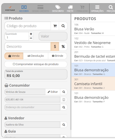Select percentage discount mode (%)
Screen dimensions: 115x139
click(63, 47)
